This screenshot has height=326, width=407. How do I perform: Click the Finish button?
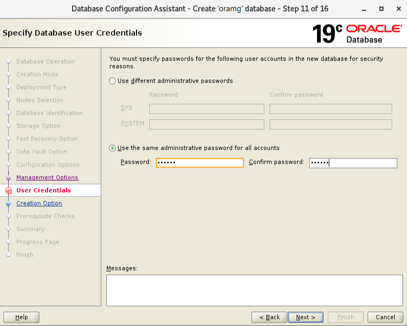[x=346, y=317]
